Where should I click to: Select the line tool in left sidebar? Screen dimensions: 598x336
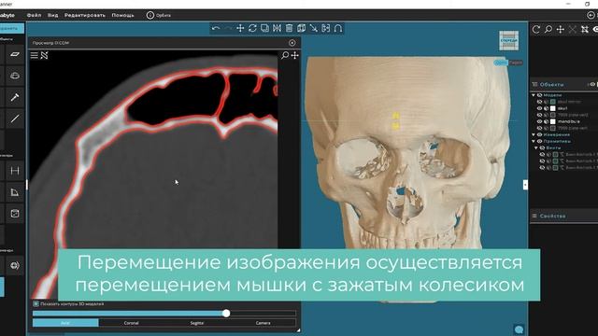pos(15,119)
